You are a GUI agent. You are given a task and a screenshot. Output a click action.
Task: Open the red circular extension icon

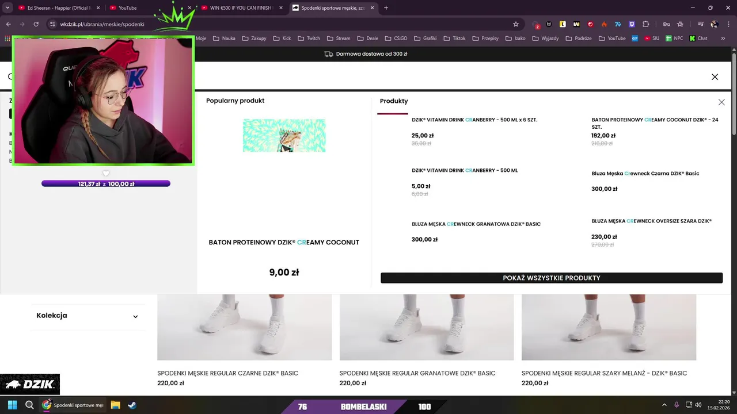[x=590, y=24]
